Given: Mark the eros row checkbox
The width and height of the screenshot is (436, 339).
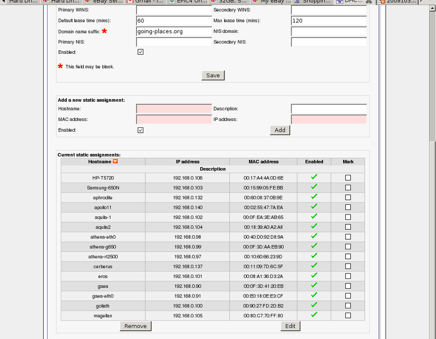Looking at the screenshot, I should click(348, 276).
